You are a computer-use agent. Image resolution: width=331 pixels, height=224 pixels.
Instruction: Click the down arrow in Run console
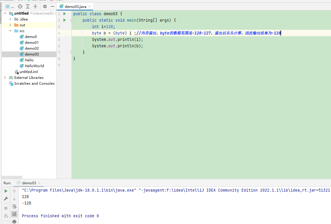point(14,199)
